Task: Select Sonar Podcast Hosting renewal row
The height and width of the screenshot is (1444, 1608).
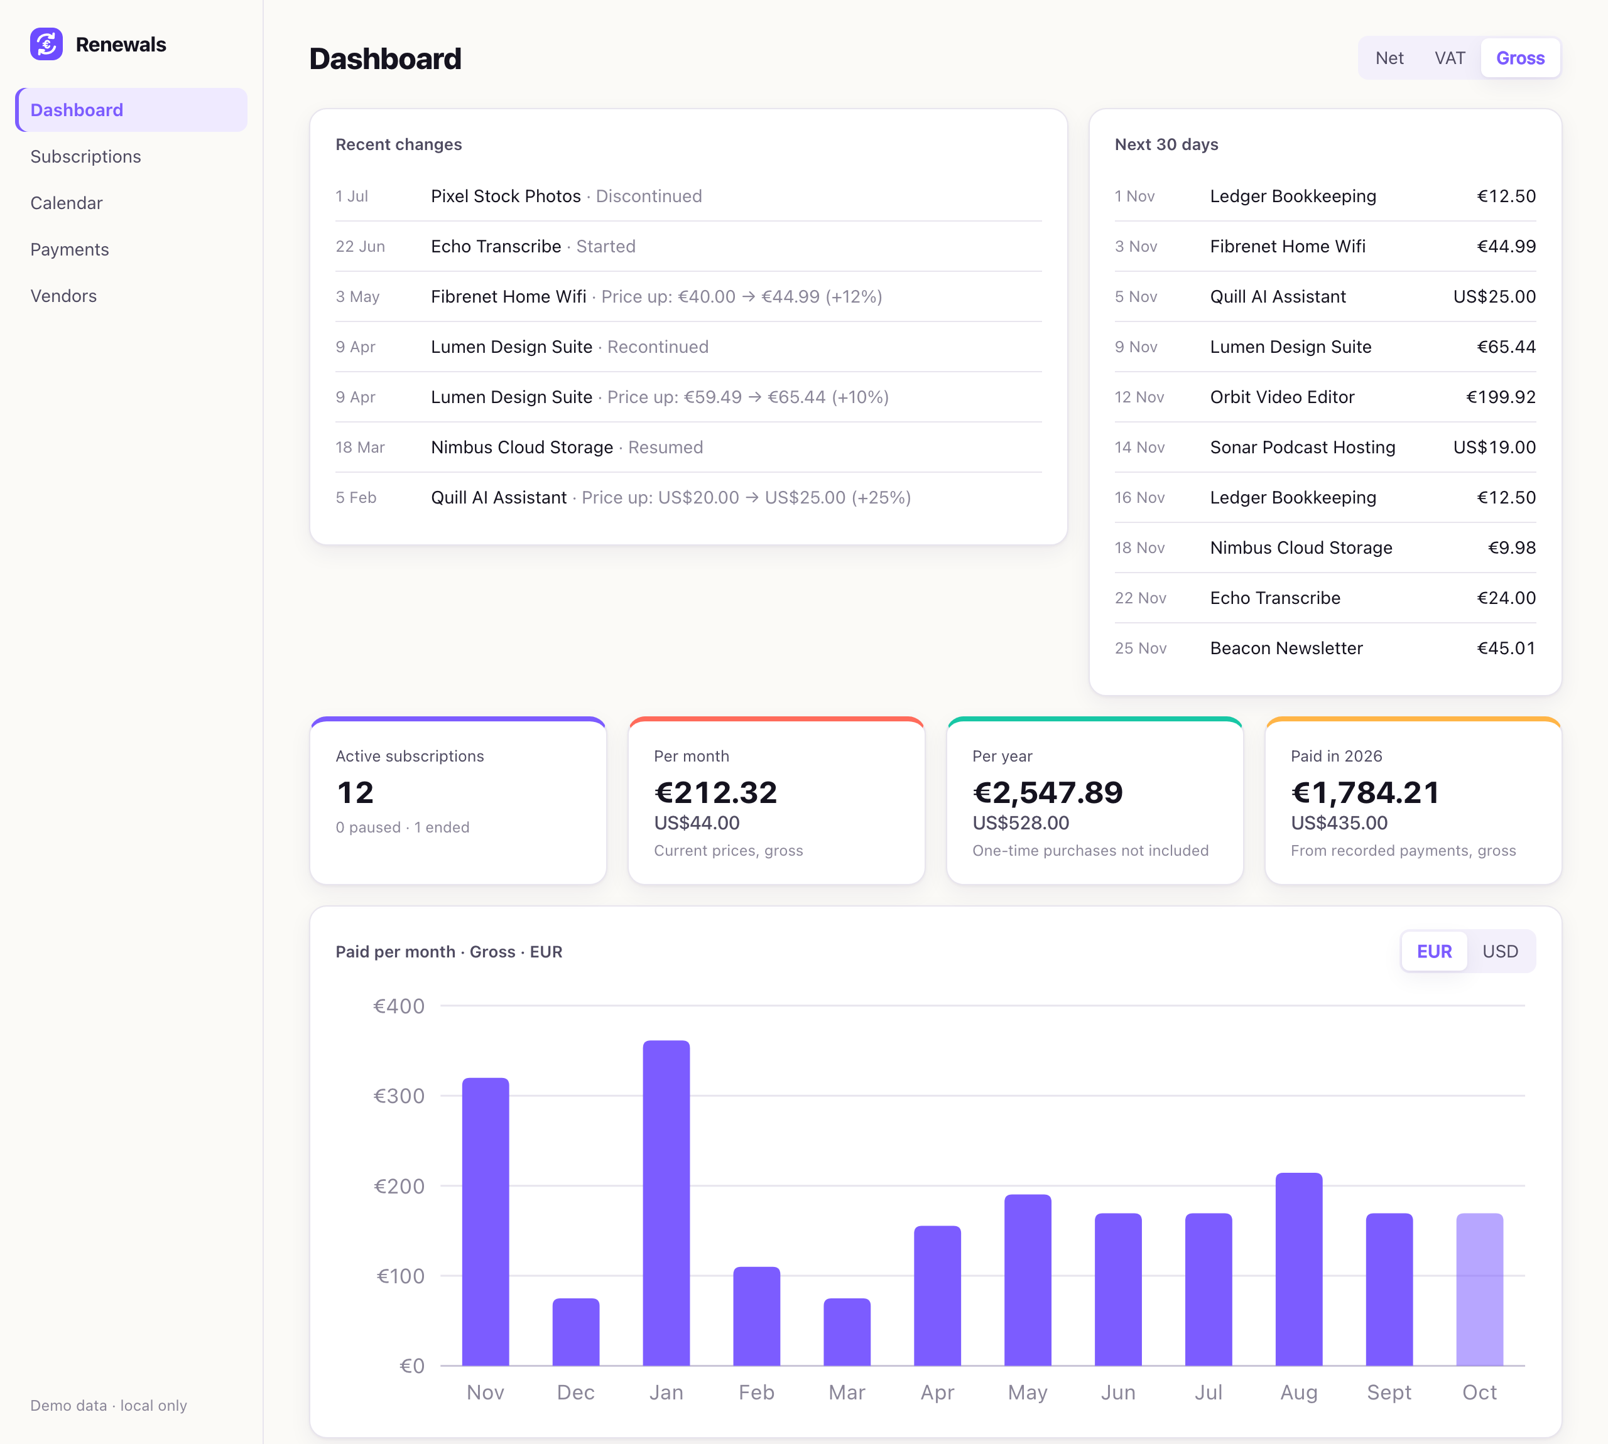Action: click(1325, 448)
